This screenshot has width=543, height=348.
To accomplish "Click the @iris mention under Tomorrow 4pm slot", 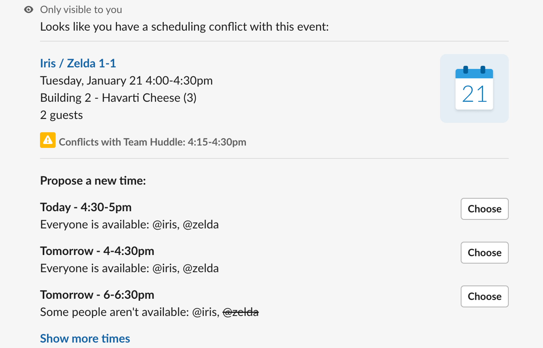I will click(x=165, y=268).
